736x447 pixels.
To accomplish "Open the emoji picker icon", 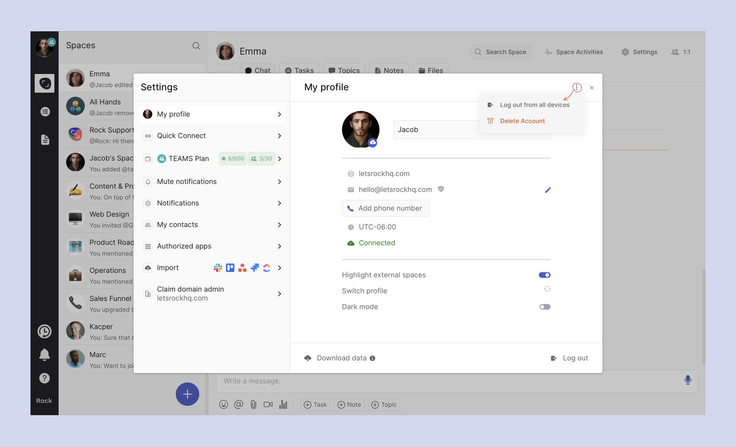I will click(224, 405).
